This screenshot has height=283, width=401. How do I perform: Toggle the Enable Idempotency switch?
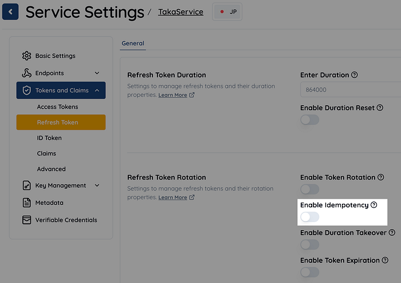pyautogui.click(x=309, y=217)
